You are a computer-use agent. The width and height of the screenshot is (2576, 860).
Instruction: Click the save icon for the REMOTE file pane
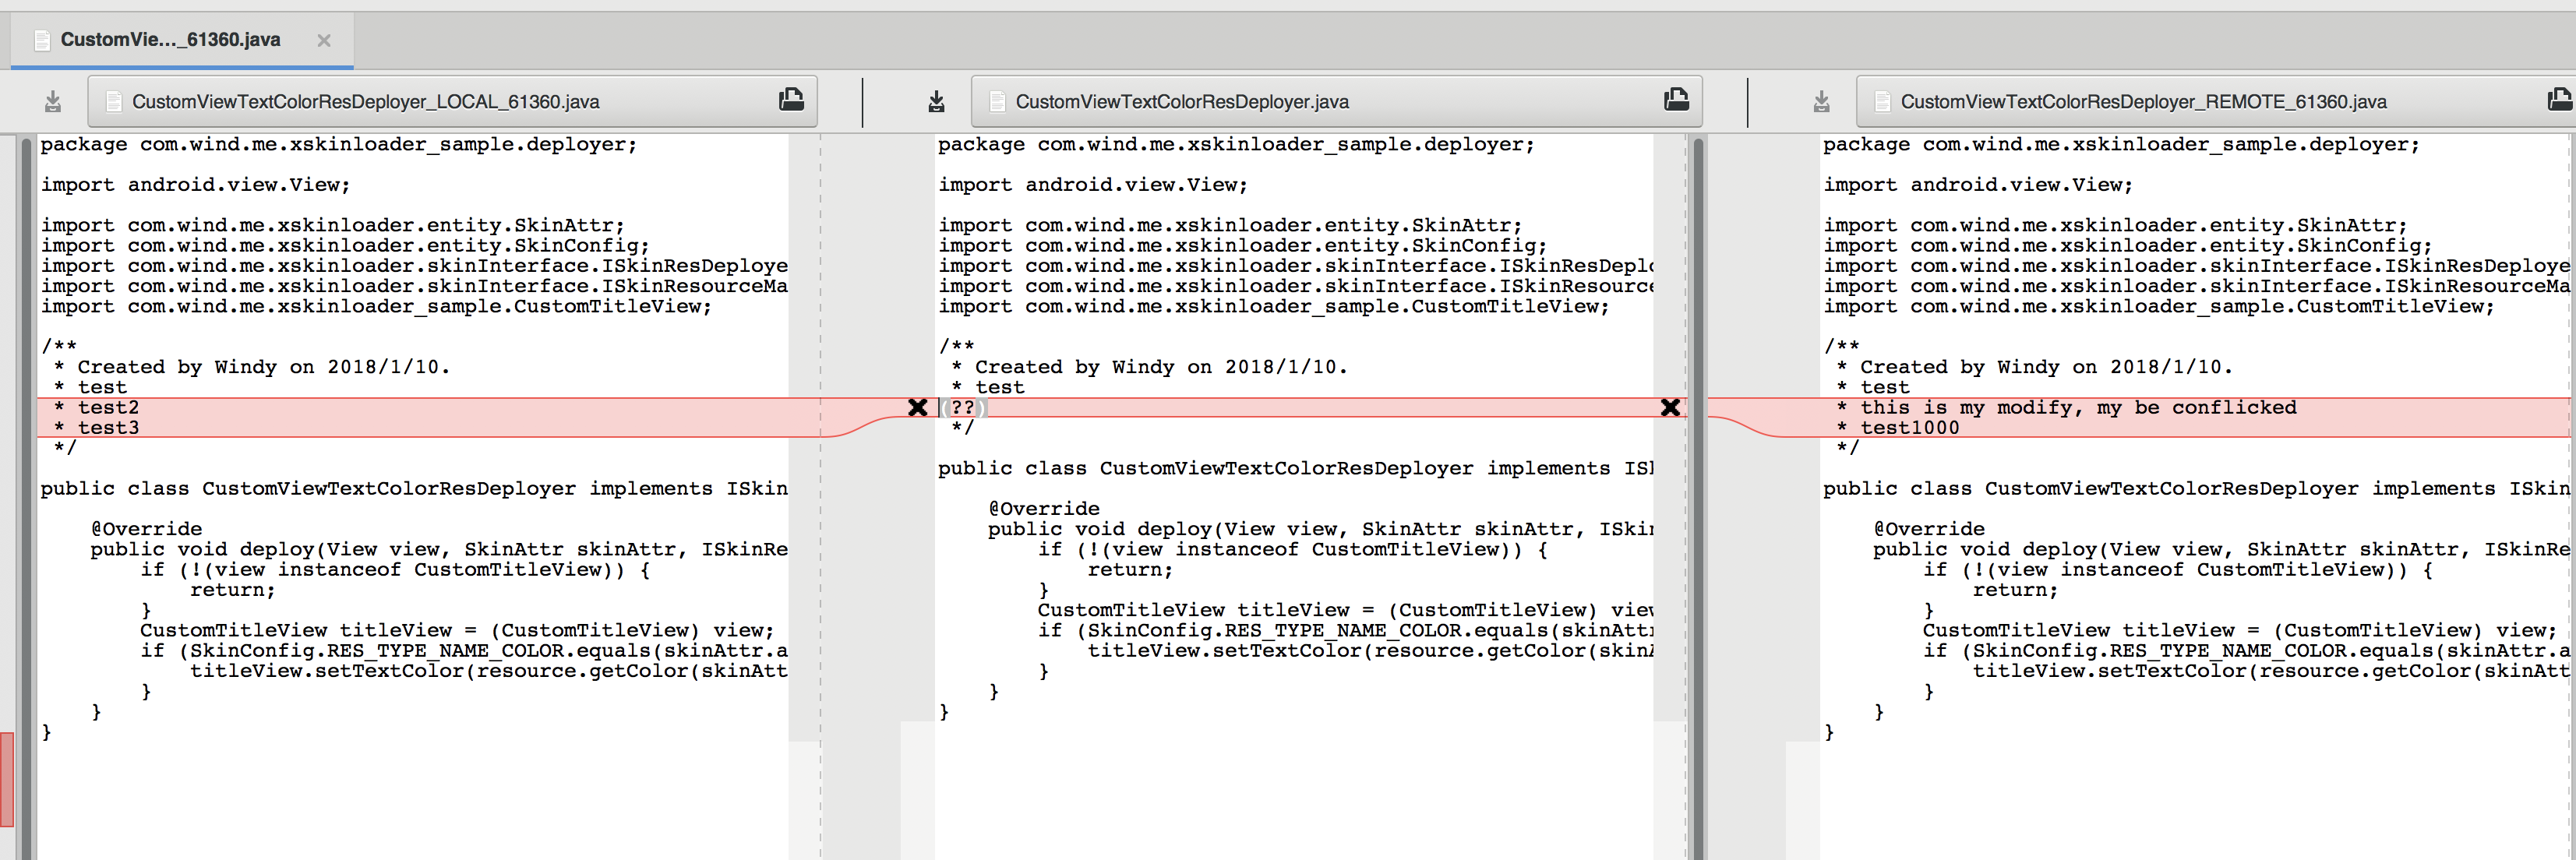[1821, 101]
